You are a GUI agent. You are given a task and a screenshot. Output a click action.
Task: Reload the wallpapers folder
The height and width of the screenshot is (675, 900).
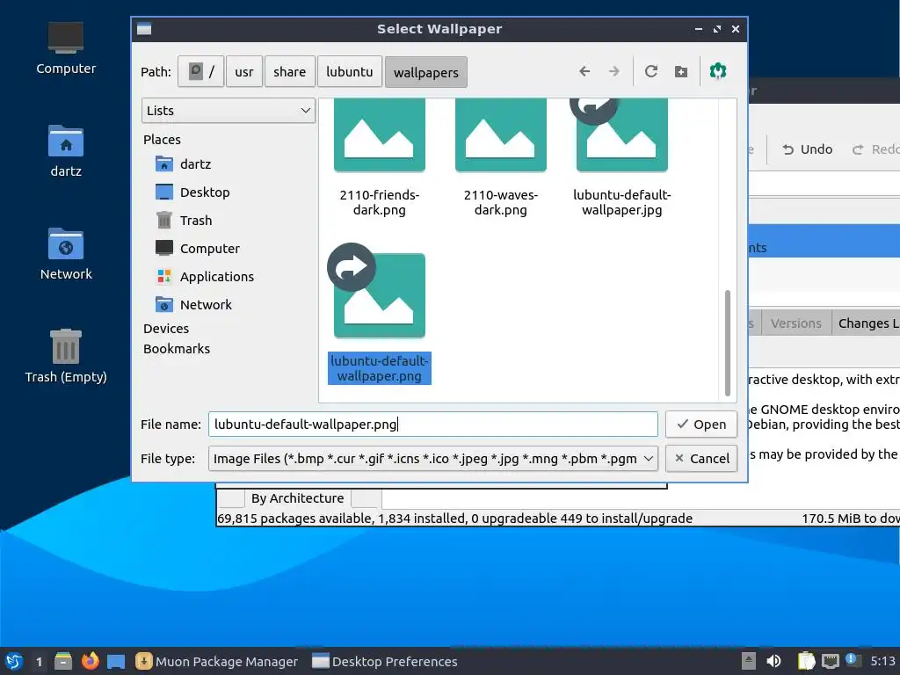point(651,72)
